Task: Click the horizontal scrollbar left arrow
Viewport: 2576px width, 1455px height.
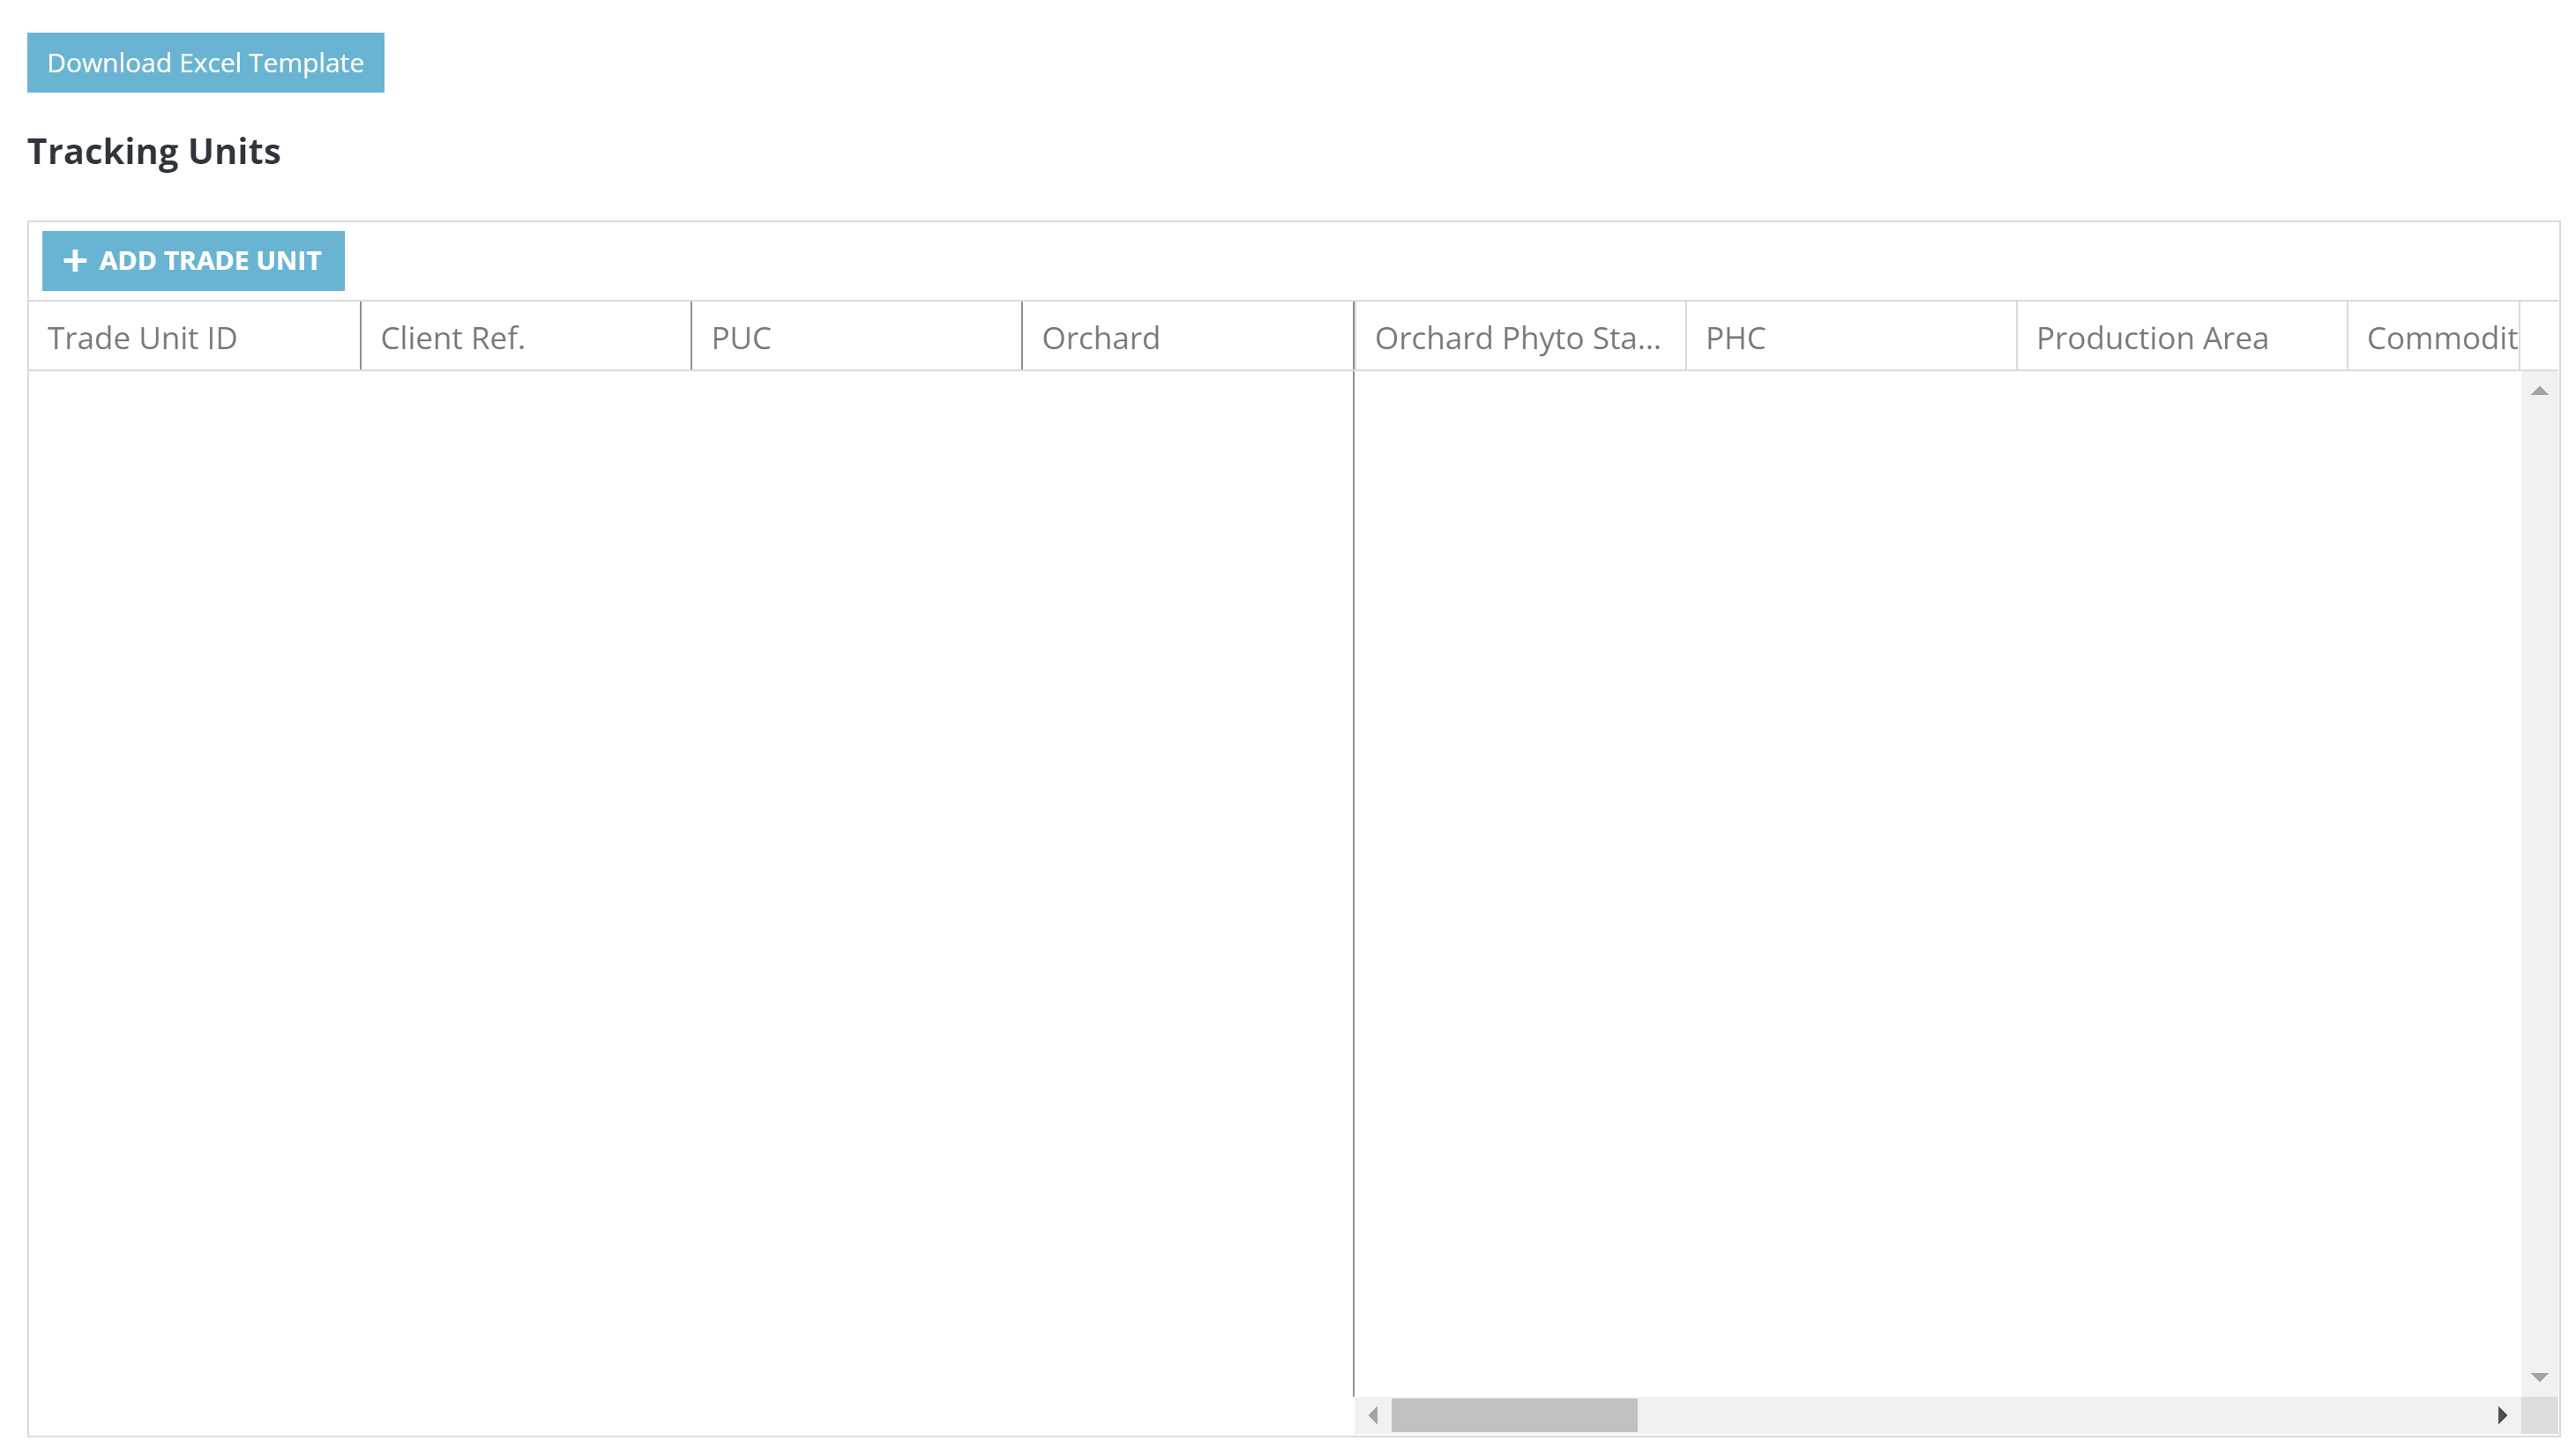Action: click(x=1373, y=1415)
